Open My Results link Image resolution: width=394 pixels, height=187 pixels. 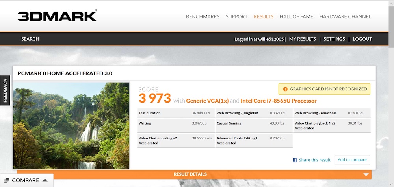pyautogui.click(x=302, y=39)
